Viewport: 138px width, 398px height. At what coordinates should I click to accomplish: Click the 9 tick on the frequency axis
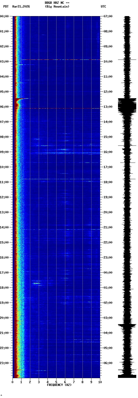click(91, 382)
